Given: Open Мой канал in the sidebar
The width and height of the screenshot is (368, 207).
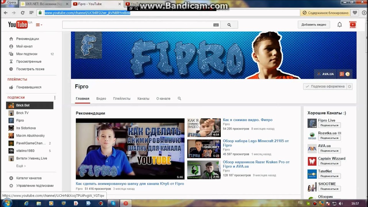Looking at the screenshot, I should pyautogui.click(x=24, y=46).
